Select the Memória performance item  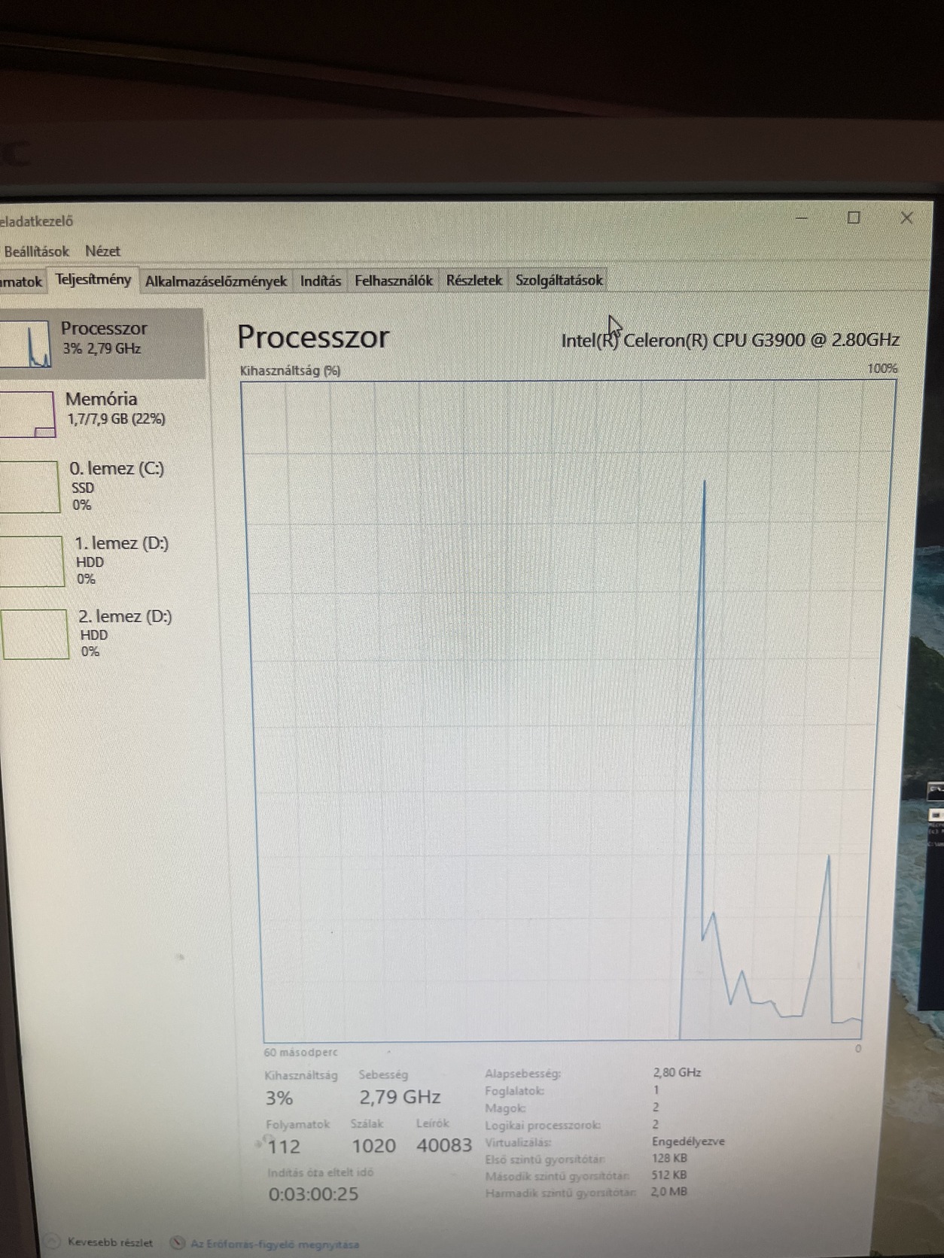(x=103, y=412)
